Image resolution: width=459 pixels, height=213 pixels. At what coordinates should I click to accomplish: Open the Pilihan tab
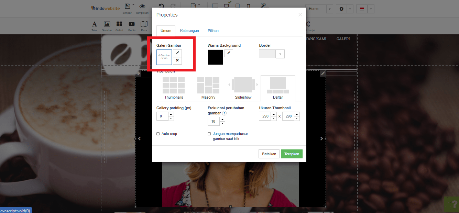click(x=213, y=31)
